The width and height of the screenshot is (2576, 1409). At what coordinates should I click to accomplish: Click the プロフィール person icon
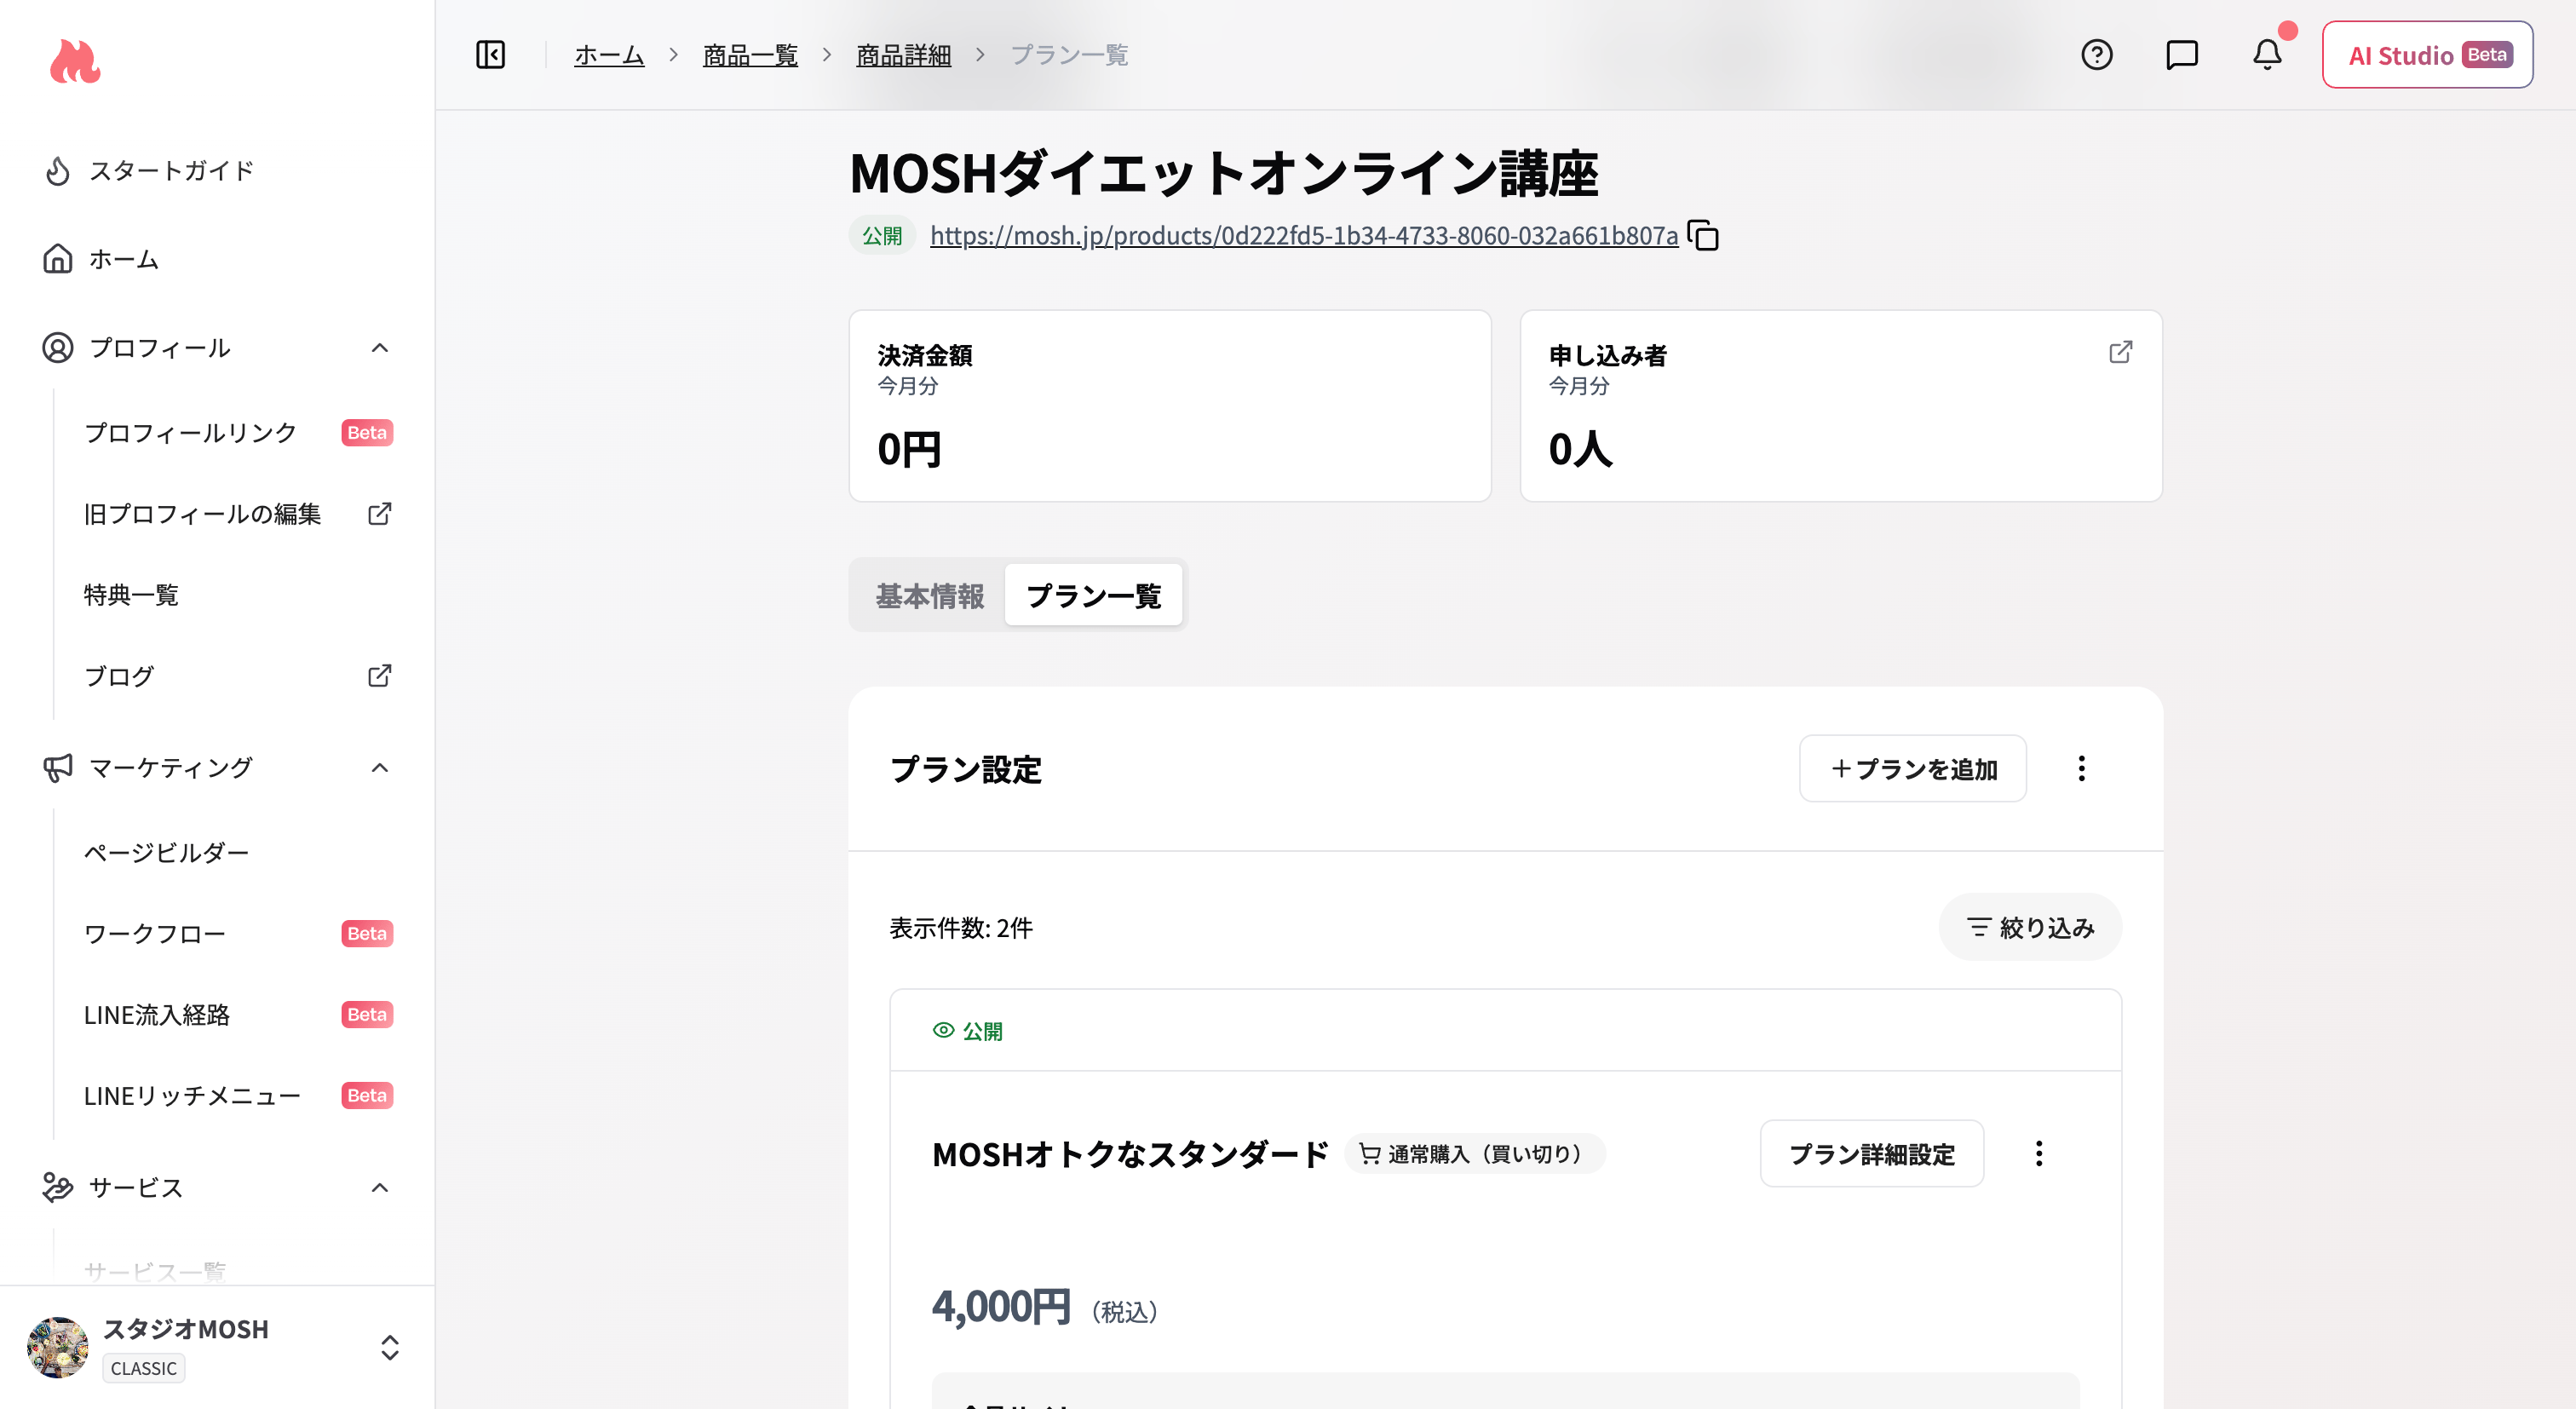(x=58, y=348)
